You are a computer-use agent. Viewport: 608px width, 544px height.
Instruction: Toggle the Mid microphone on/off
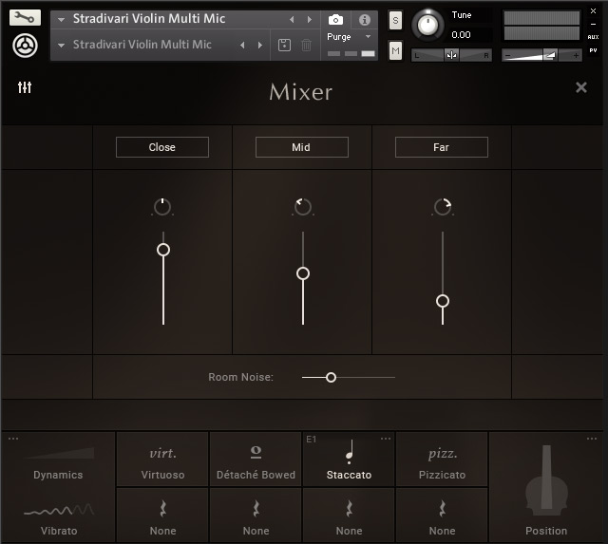[302, 147]
